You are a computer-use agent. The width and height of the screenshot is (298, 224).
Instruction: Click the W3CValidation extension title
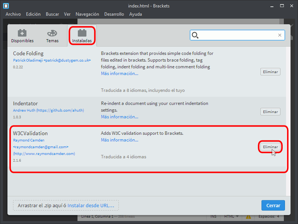[30, 133]
